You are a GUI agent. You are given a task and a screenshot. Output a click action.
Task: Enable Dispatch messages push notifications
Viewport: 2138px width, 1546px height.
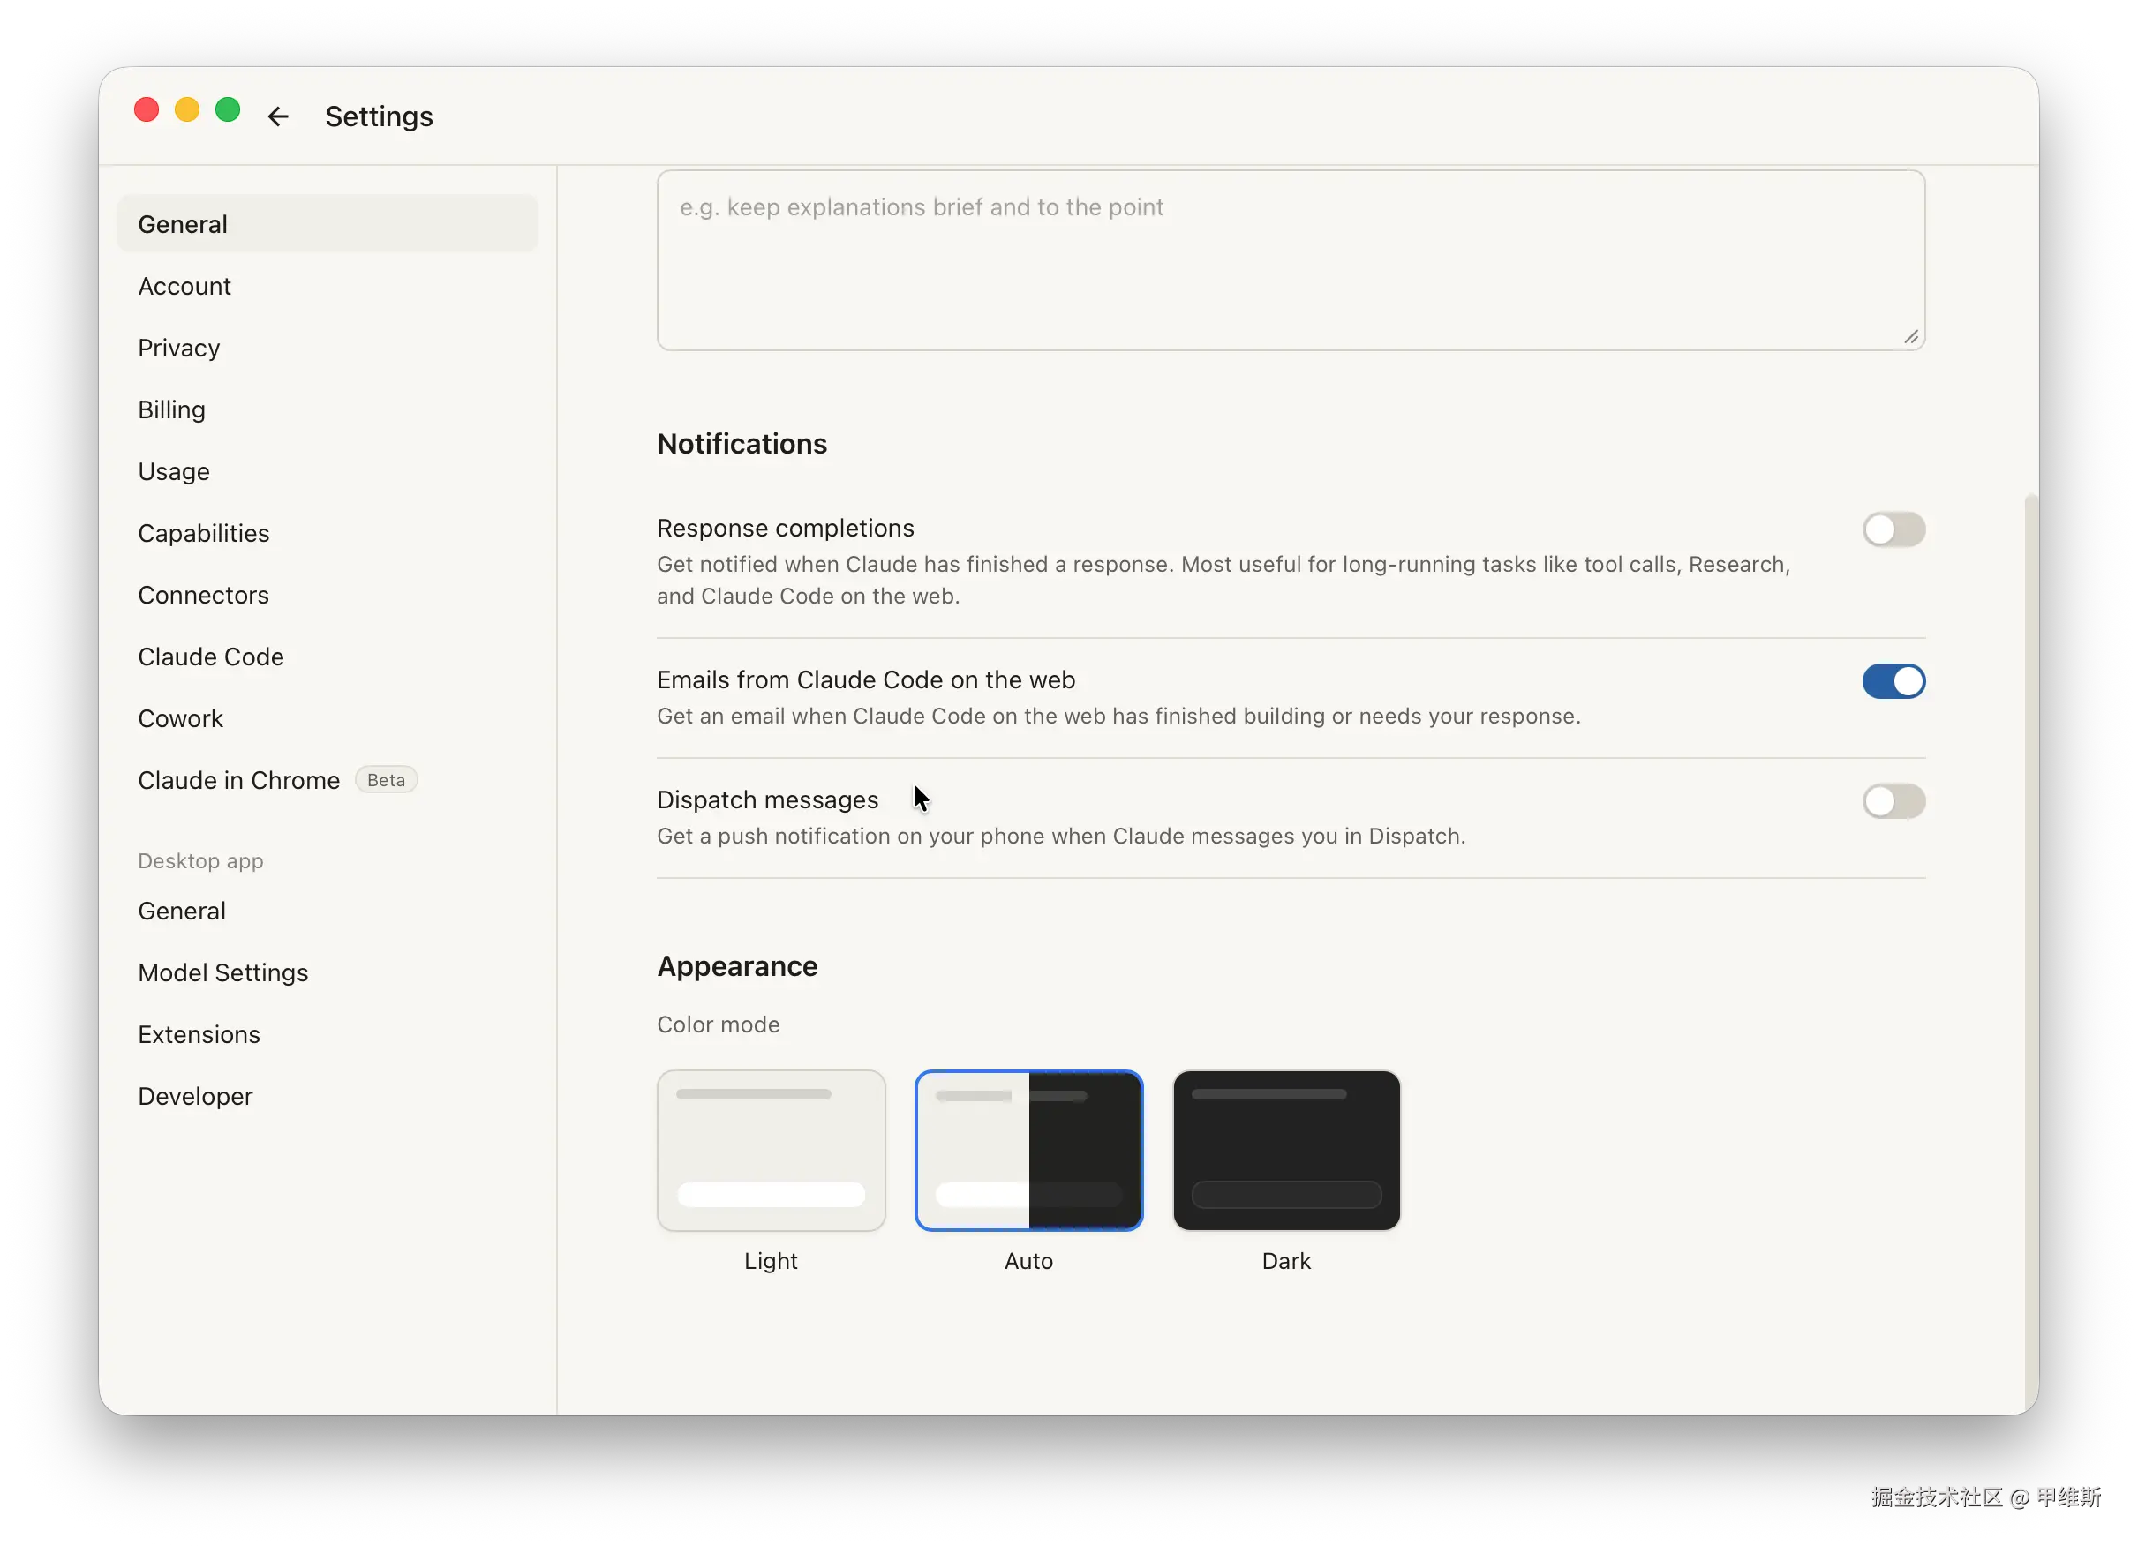(x=1892, y=802)
